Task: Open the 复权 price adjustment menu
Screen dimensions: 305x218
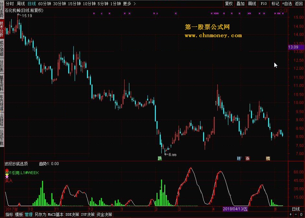Action: [229, 4]
